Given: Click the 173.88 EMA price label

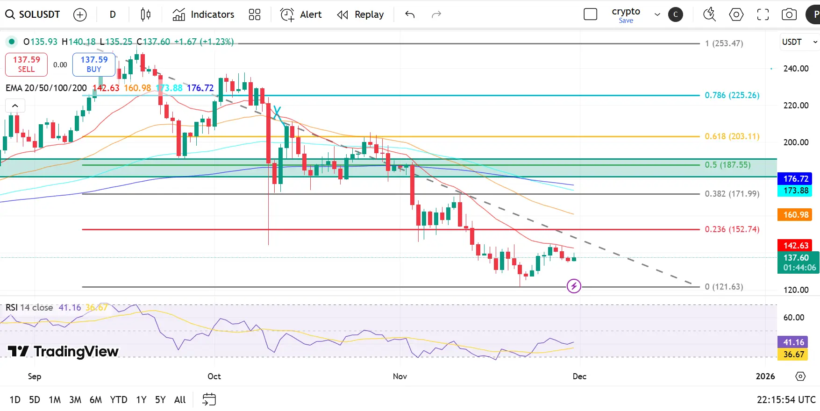Looking at the screenshot, I should point(795,191).
